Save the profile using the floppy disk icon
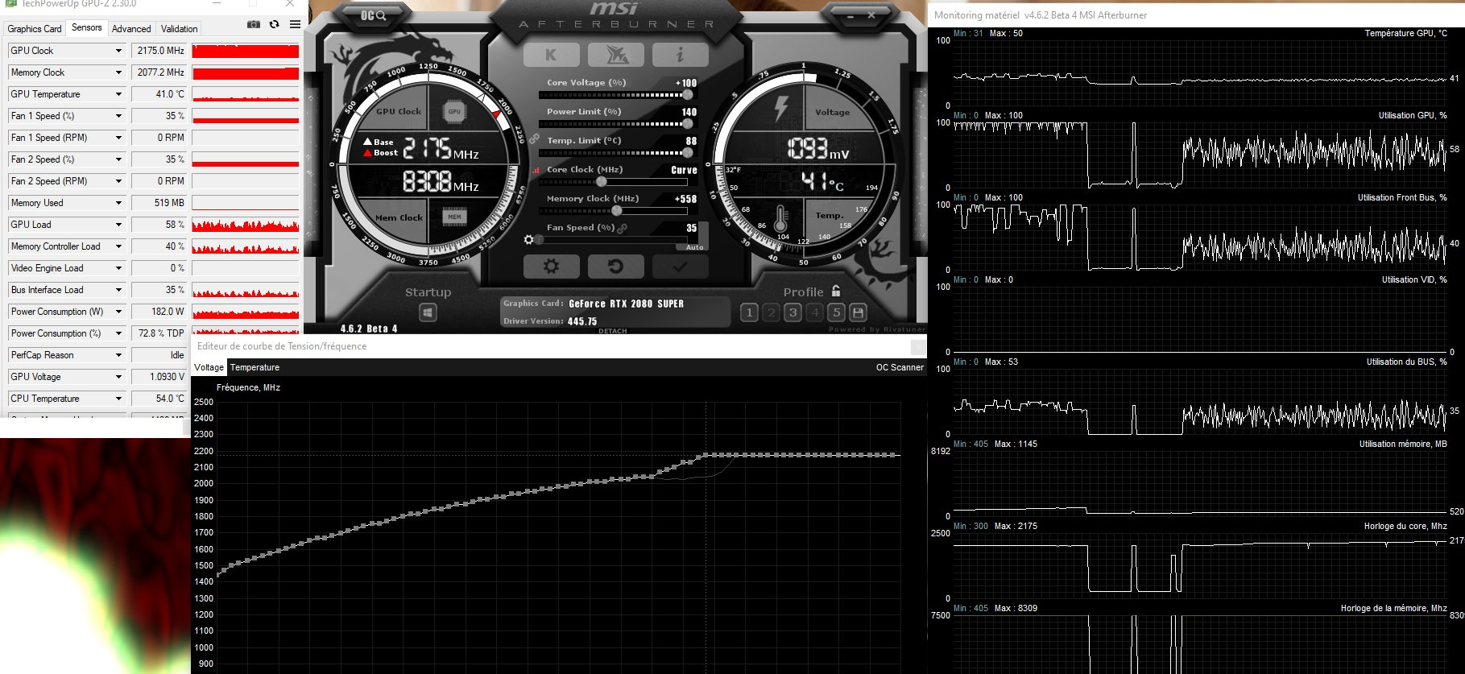 coord(859,312)
